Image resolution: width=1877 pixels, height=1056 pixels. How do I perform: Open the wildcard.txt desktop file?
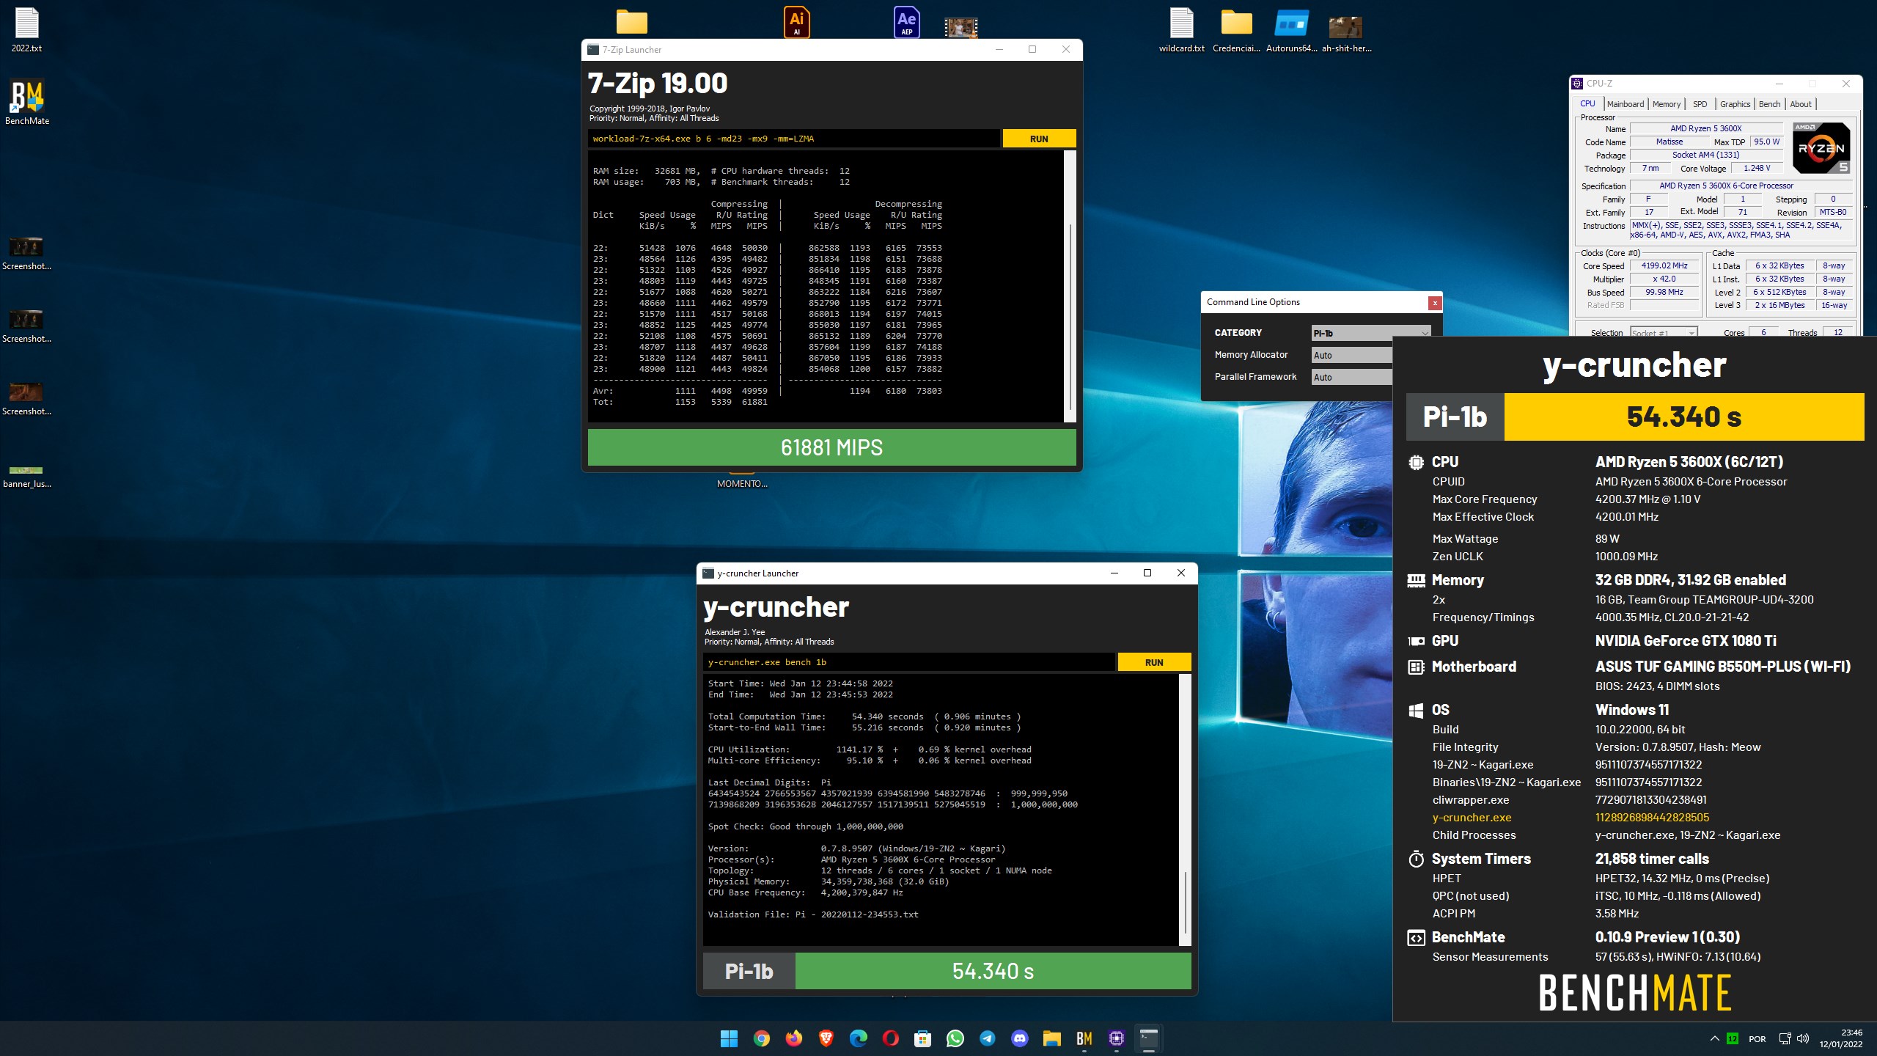(x=1181, y=30)
